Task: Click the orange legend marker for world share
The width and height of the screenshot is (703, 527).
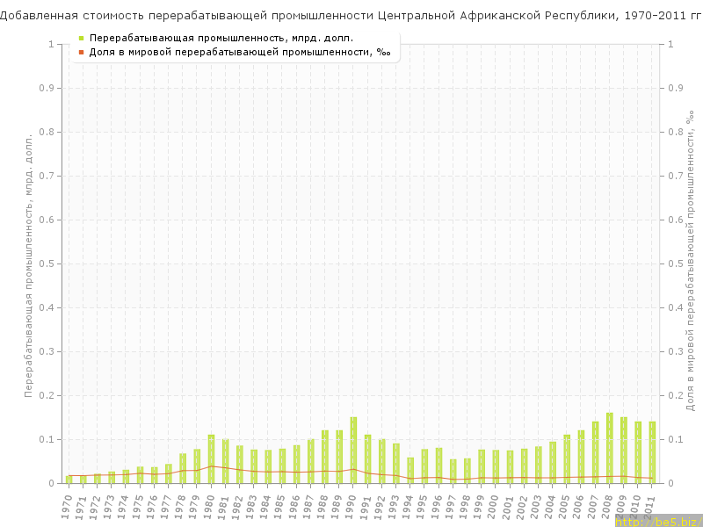Action: (81, 52)
